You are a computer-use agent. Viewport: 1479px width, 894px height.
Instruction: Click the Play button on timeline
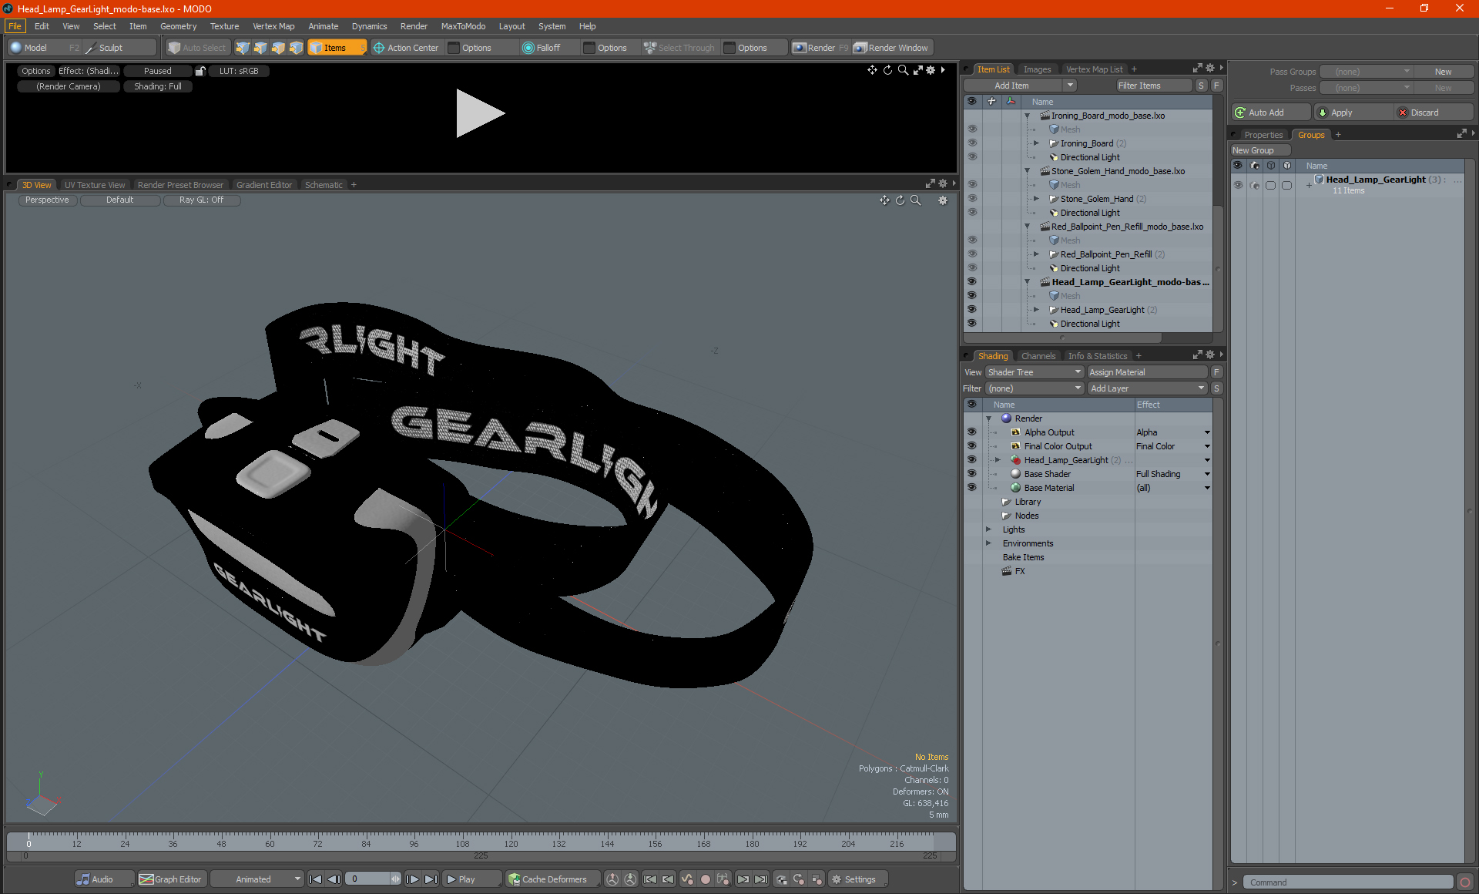[x=471, y=879]
